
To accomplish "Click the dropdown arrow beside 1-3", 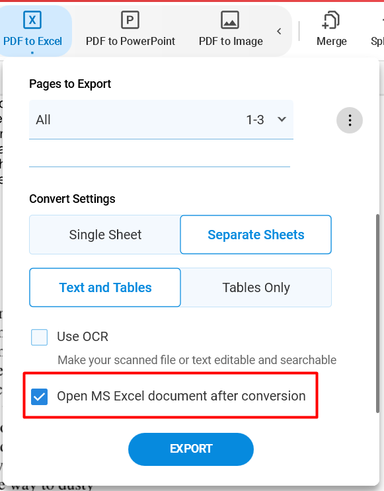I will point(282,120).
